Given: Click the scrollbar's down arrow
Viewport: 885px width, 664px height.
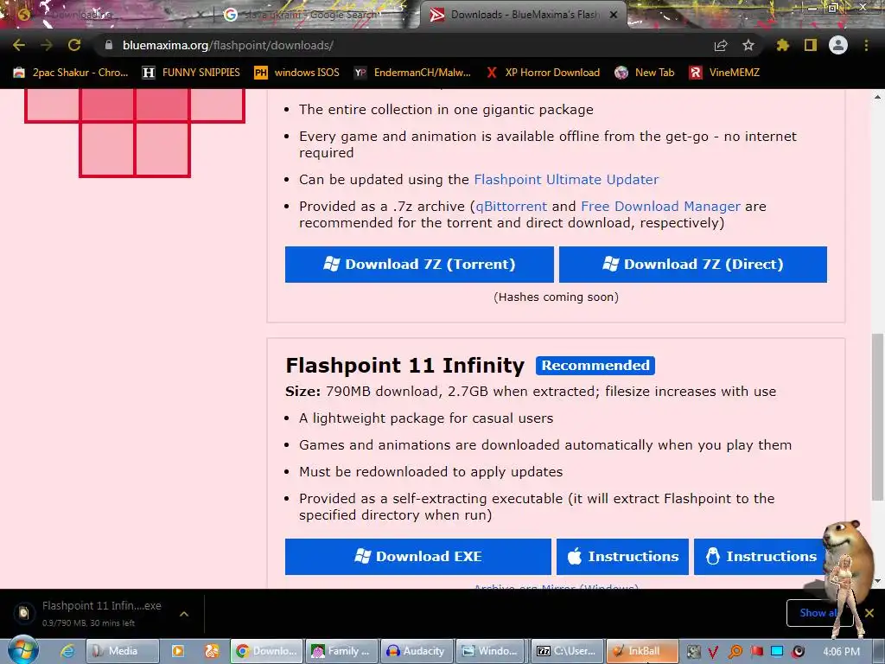Looking at the screenshot, I should (x=878, y=581).
